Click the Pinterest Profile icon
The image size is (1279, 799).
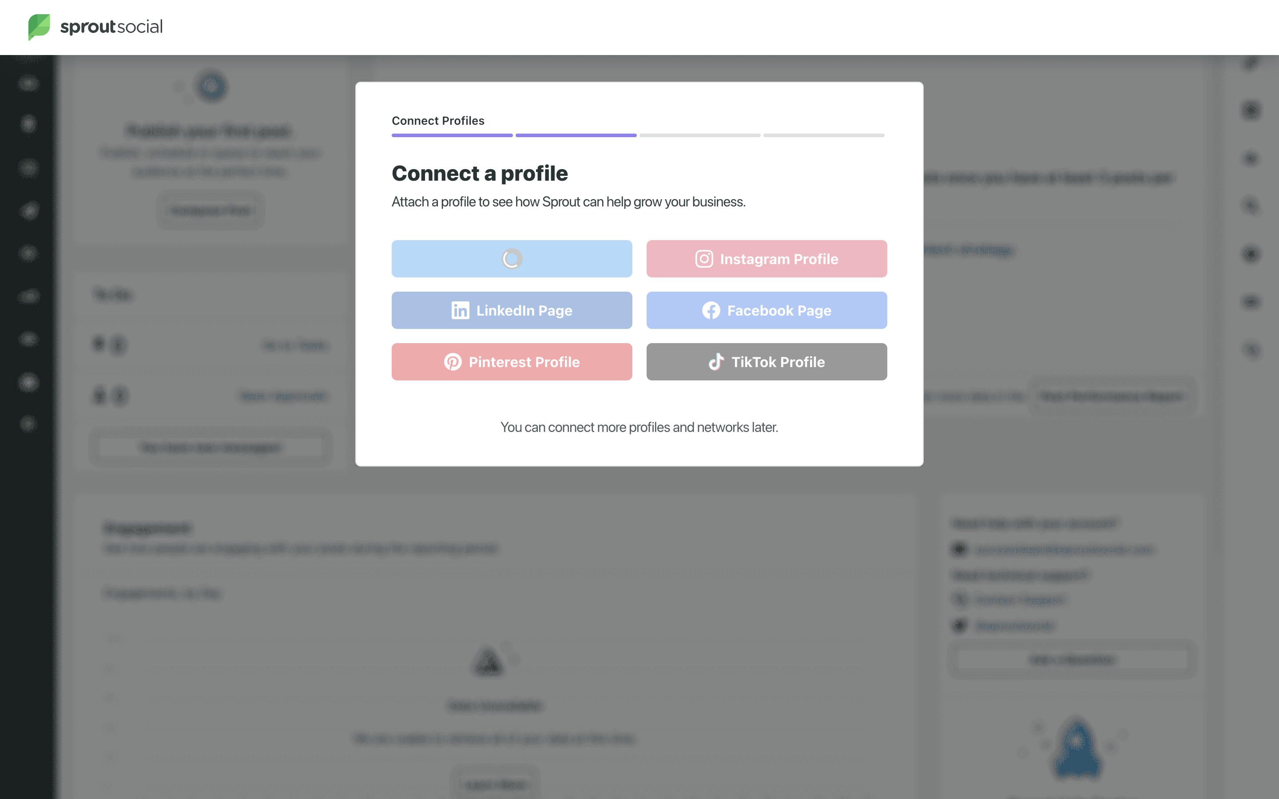click(451, 361)
